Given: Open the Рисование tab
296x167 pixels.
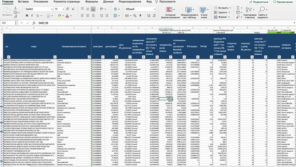Looking at the screenshot, I should 41,2.
